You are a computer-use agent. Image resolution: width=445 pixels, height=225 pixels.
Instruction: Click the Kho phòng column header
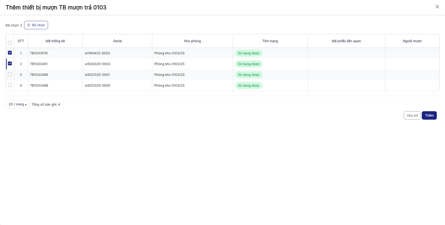coord(192,41)
